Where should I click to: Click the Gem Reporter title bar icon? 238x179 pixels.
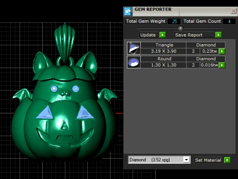127,11
